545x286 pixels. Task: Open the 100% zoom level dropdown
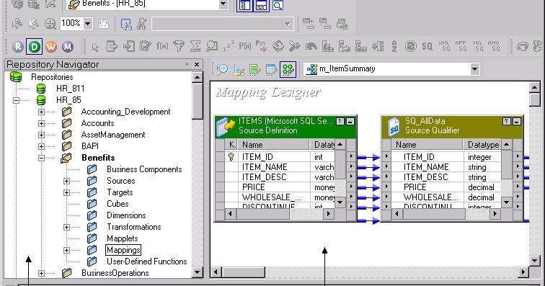tap(88, 24)
